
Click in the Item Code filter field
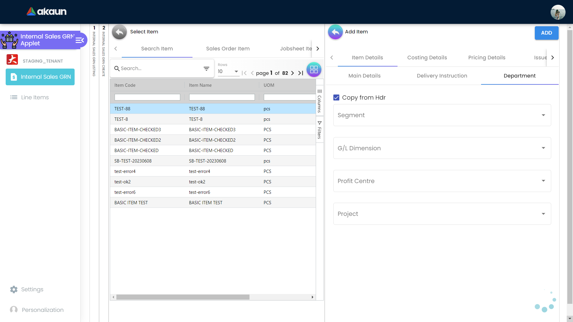tap(147, 97)
